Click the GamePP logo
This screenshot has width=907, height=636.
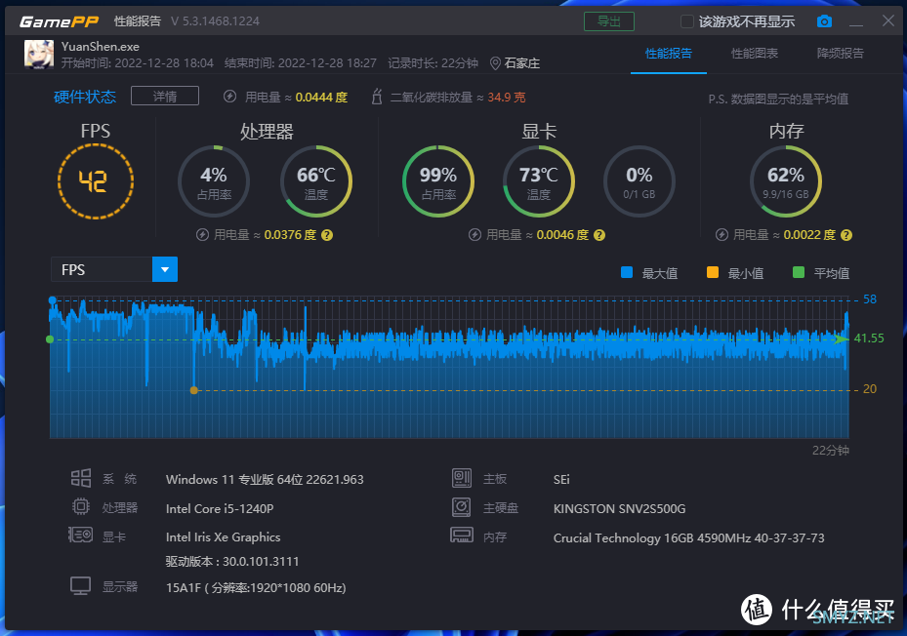click(59, 22)
